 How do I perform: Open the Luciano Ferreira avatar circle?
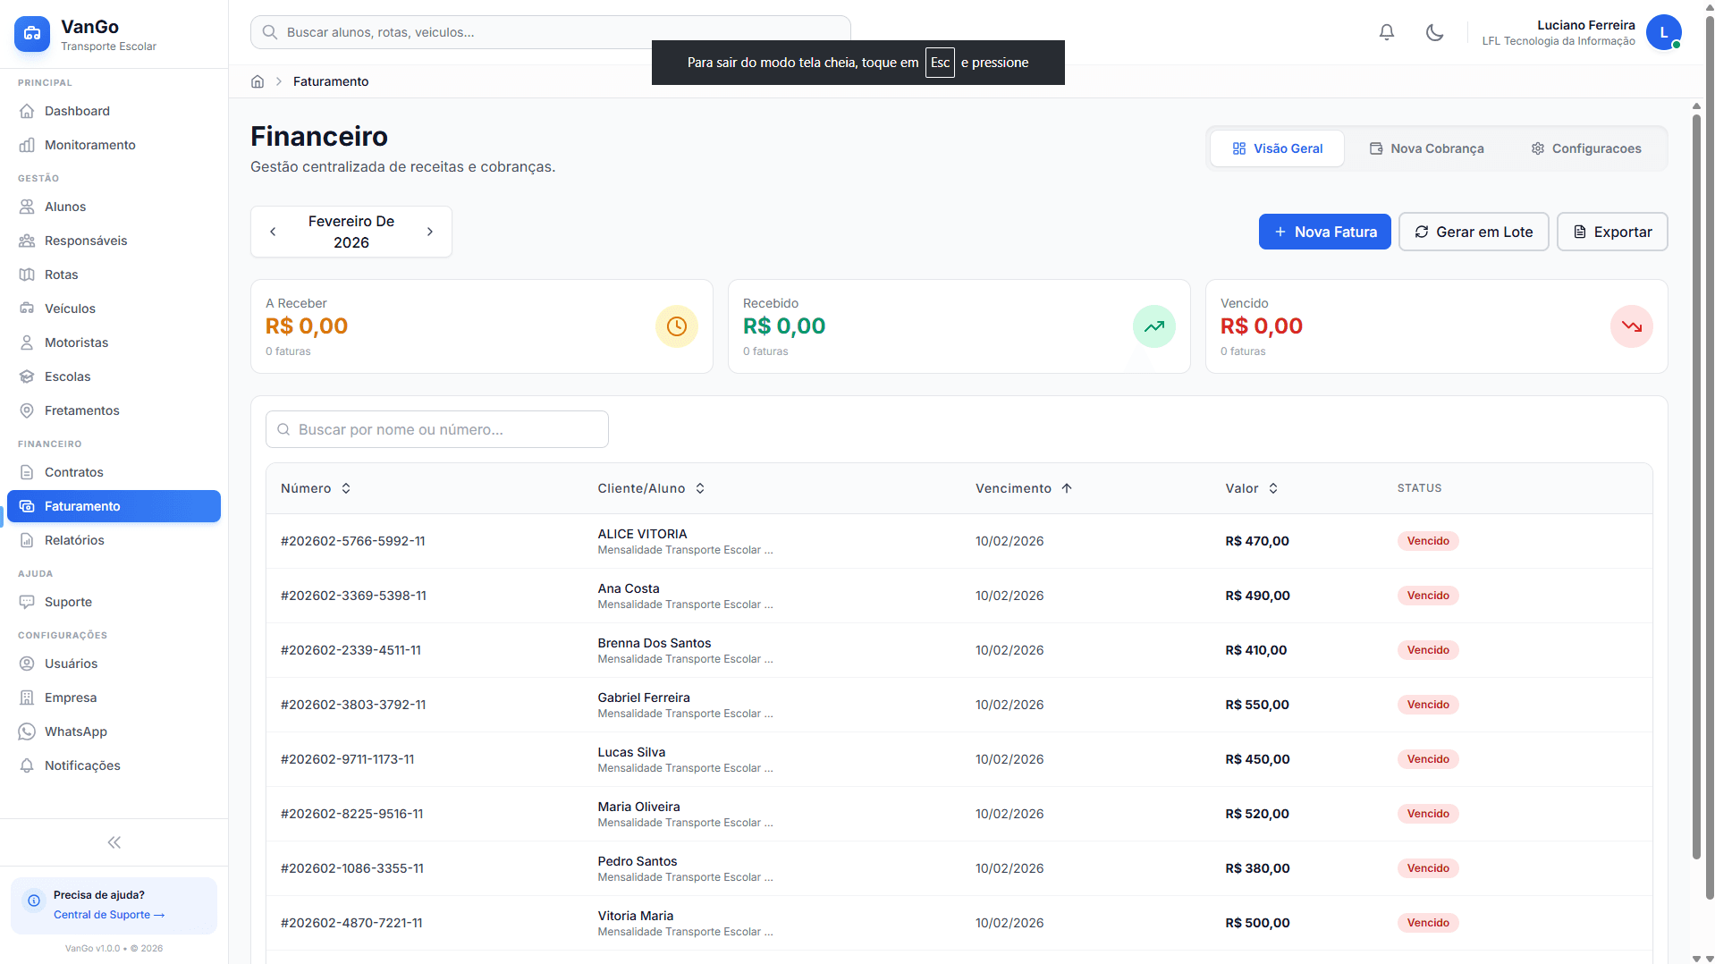[1664, 32]
